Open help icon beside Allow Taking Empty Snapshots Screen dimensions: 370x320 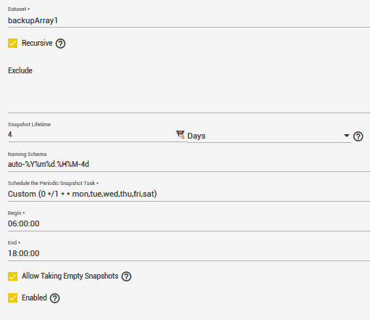click(126, 276)
